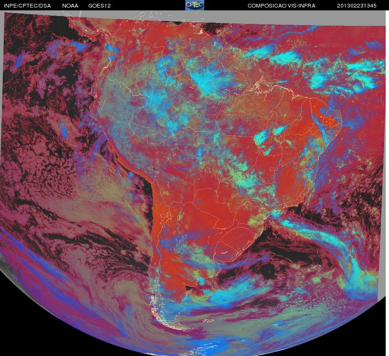Click the COMPOSICAO VIS-INFRA title text
The image size is (389, 356).
[281, 6]
